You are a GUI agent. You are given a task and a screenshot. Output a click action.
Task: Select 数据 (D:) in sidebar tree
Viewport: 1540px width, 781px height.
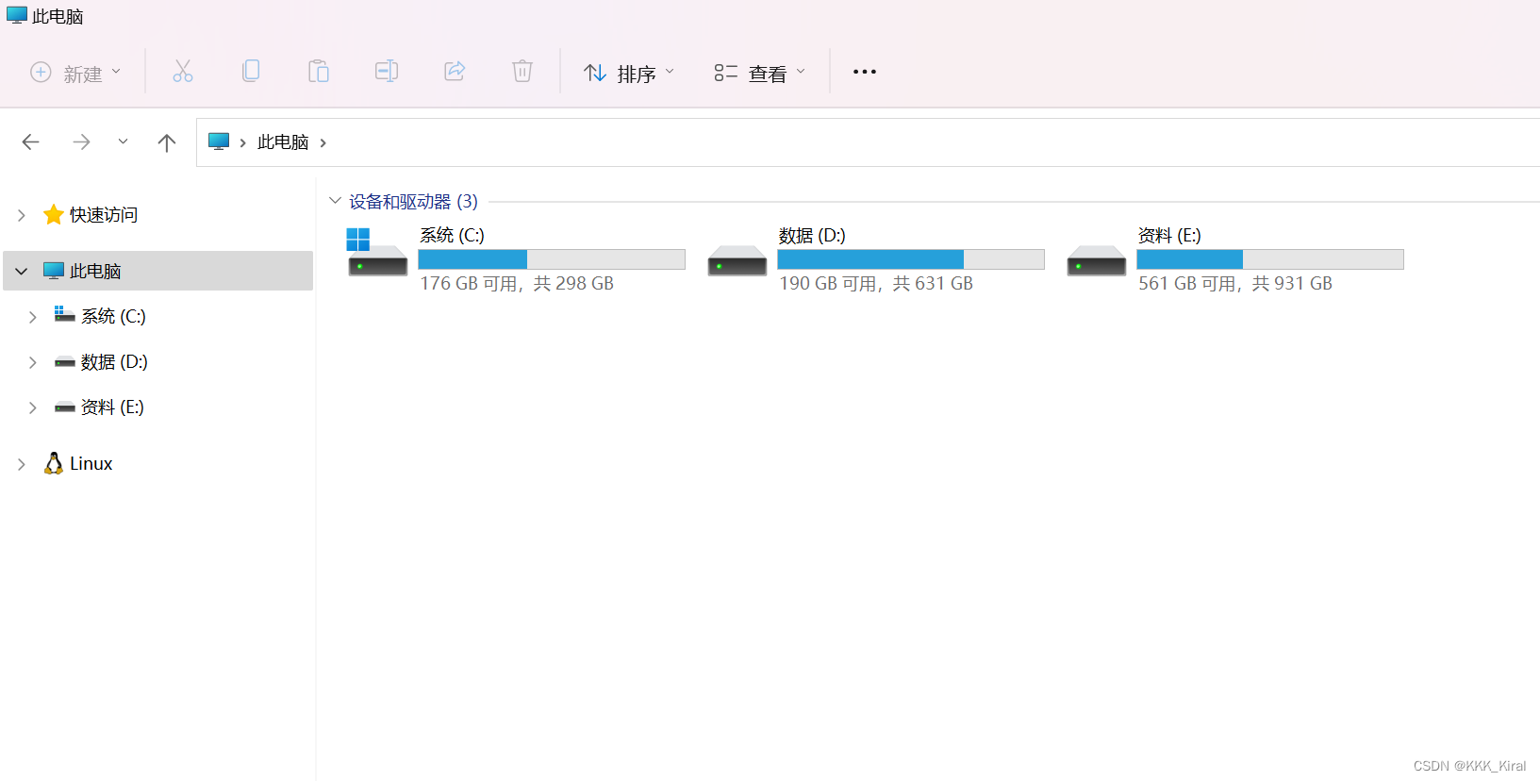[114, 362]
